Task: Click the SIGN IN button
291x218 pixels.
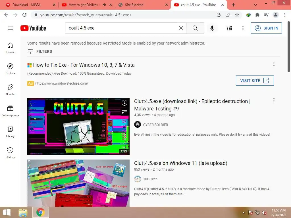Action: coord(266,28)
